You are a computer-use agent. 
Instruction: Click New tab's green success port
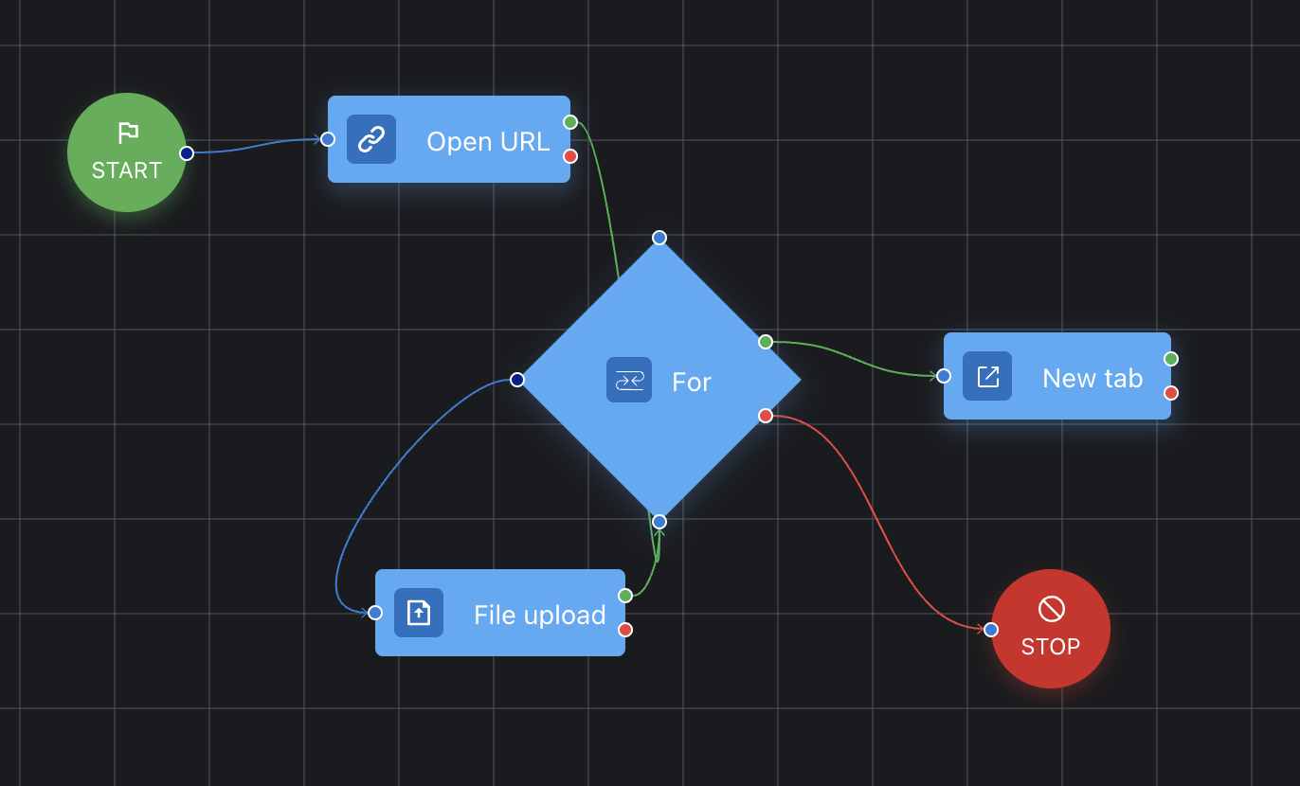point(1171,359)
